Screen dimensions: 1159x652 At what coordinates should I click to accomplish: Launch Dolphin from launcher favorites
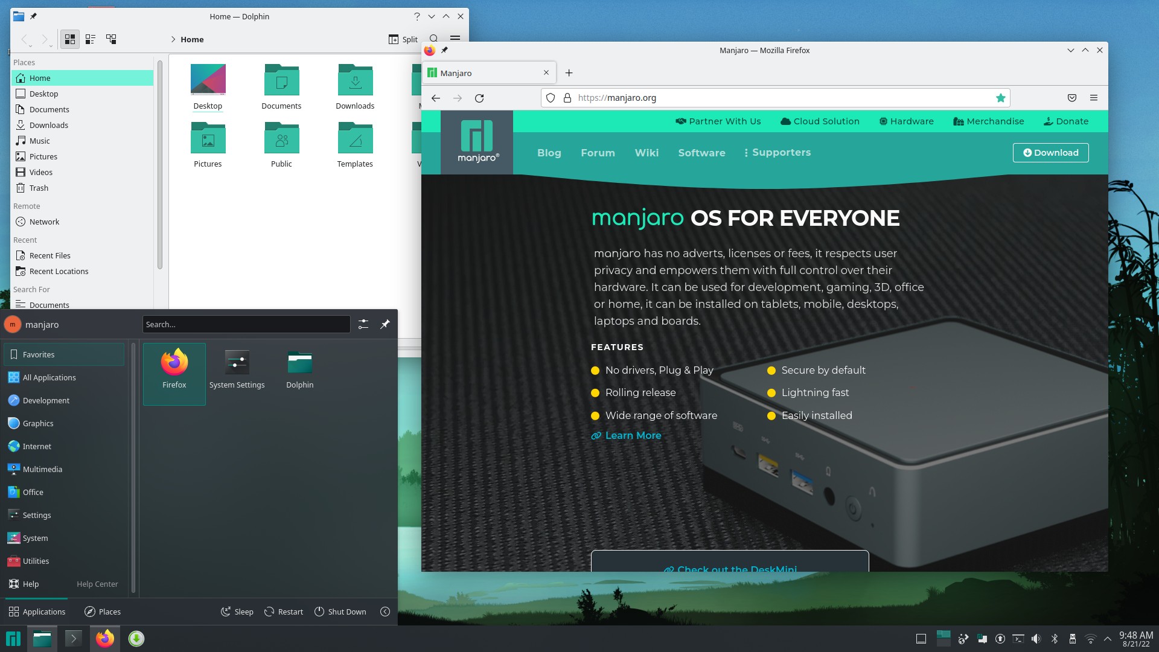(x=300, y=374)
